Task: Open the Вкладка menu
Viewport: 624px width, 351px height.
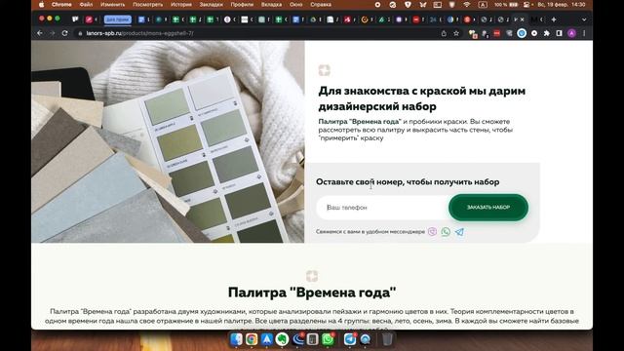Action: 271,5
